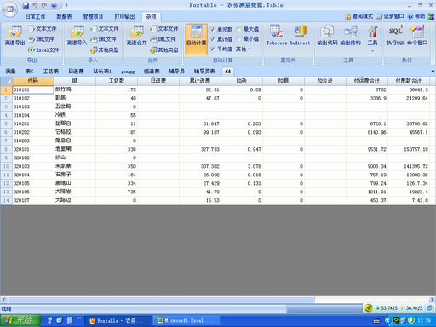Switch to the 数据表 ribbon tab
The height and width of the screenshot is (327, 436).
click(64, 17)
